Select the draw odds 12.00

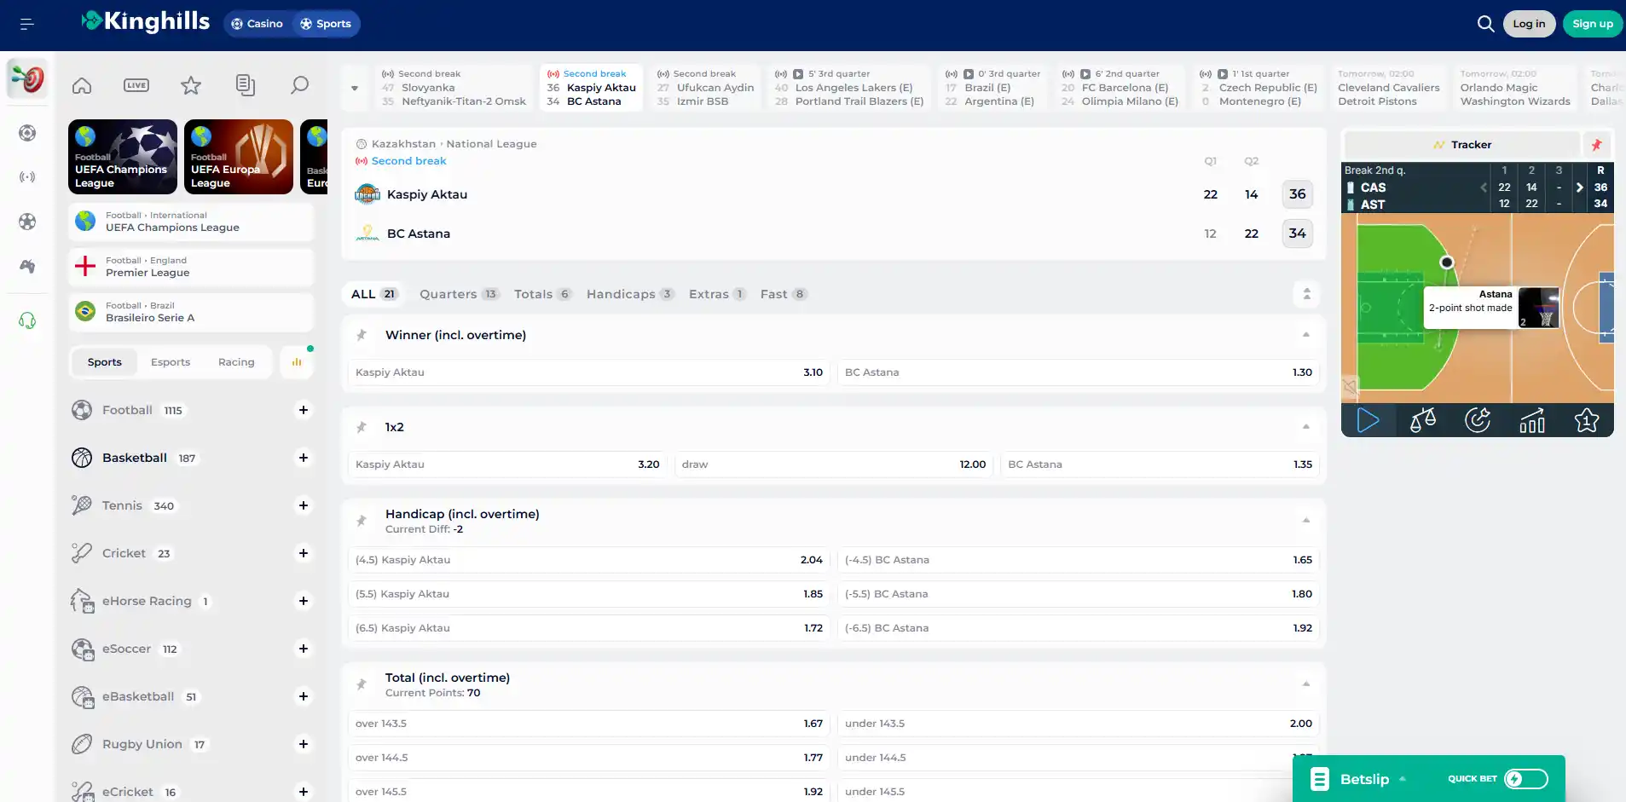pyautogui.click(x=834, y=464)
